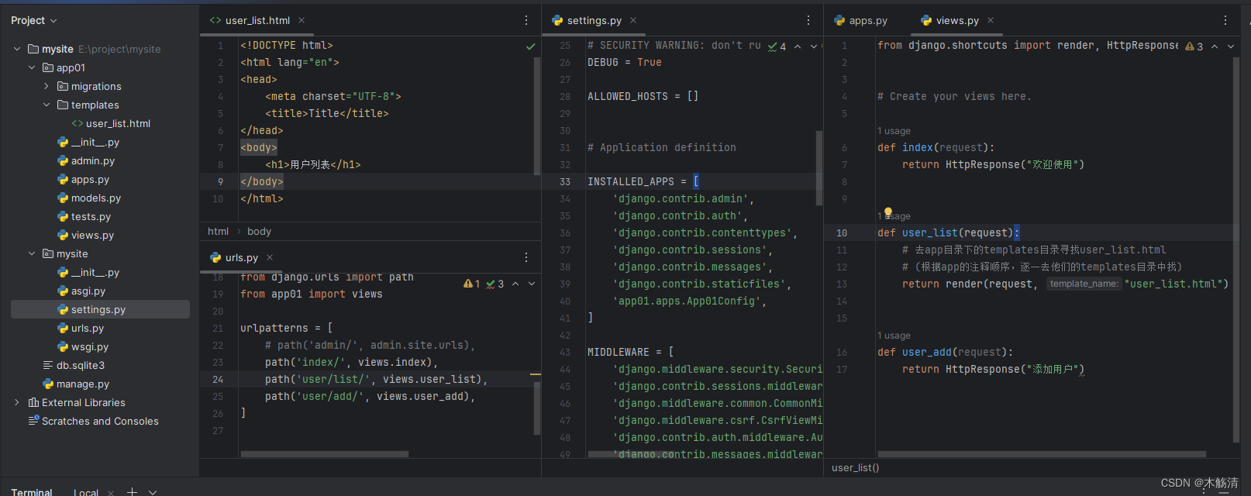Expand External Libraries node
Screen dimensions: 1251x496
(17, 402)
